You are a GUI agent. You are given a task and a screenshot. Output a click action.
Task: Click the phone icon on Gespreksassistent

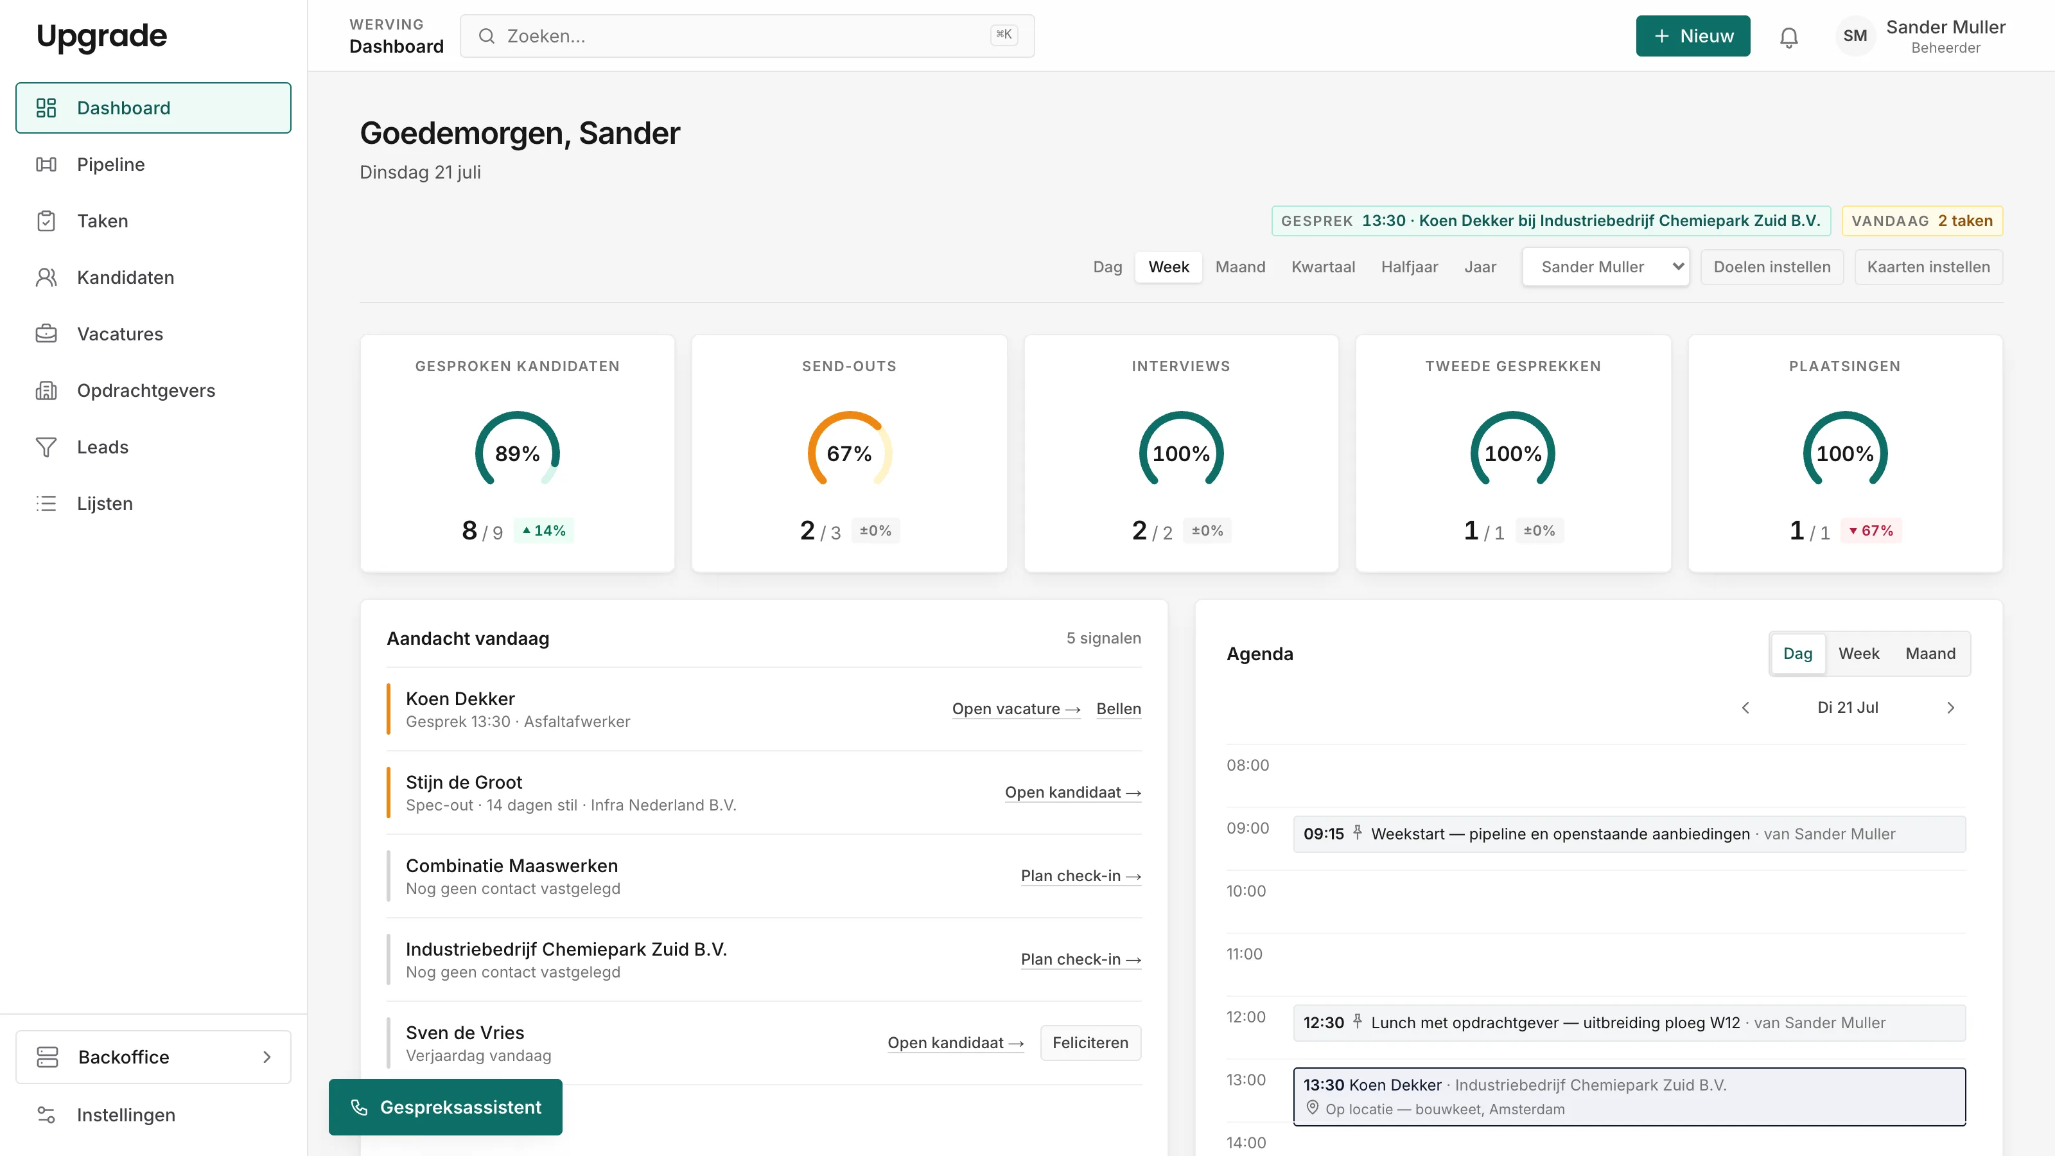(359, 1107)
